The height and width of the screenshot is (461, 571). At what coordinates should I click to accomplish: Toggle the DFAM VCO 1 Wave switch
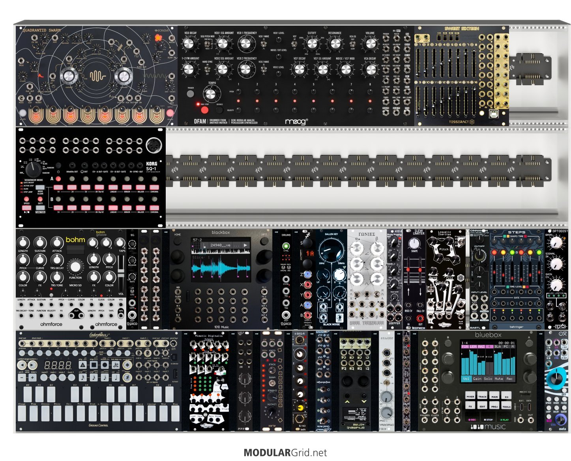[x=264, y=44]
